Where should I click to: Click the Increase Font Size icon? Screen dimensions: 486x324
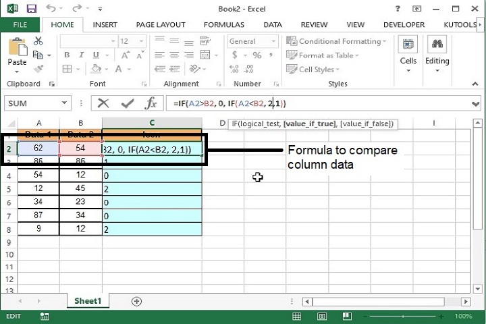click(126, 55)
